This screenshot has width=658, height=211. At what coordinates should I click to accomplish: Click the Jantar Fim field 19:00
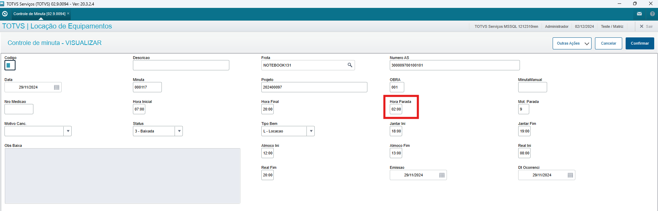pyautogui.click(x=524, y=131)
